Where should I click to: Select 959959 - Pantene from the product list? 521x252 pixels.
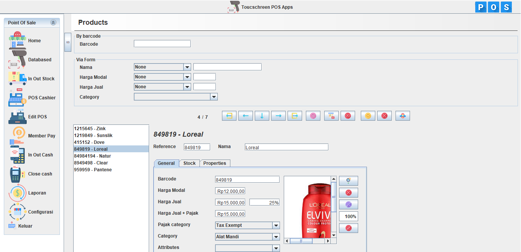tap(93, 169)
